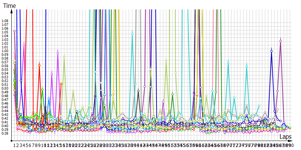Pick the light green peak near lap 17
The height and width of the screenshot is (150, 301).
(64, 57)
